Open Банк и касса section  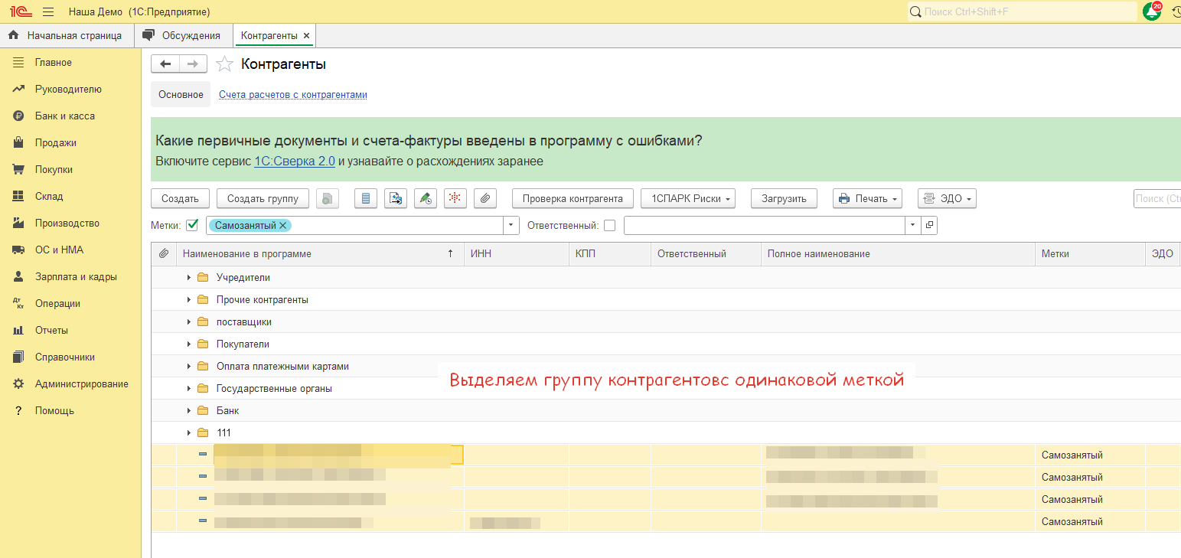[x=64, y=116]
